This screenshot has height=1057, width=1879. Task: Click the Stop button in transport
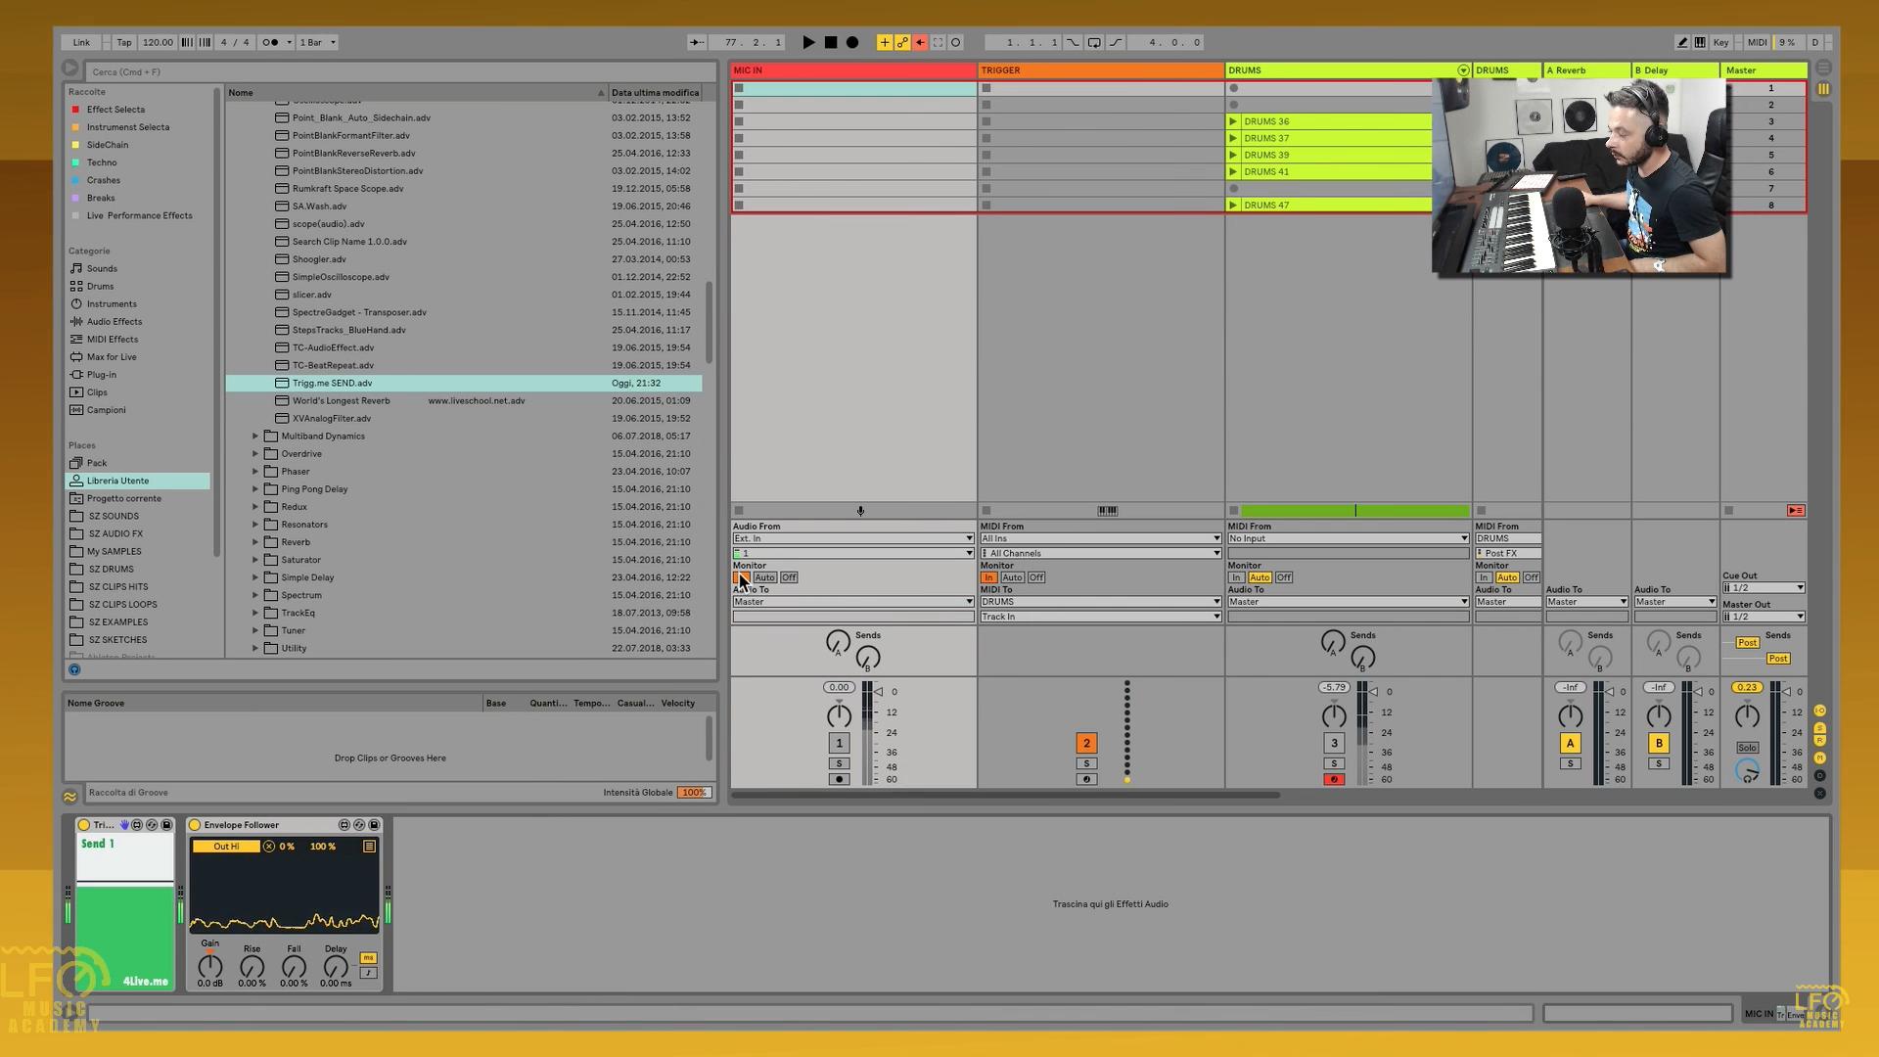831,42
